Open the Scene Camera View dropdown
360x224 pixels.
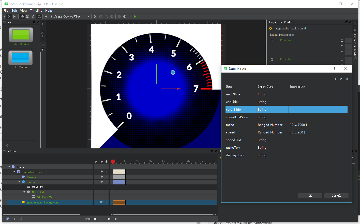88,16
